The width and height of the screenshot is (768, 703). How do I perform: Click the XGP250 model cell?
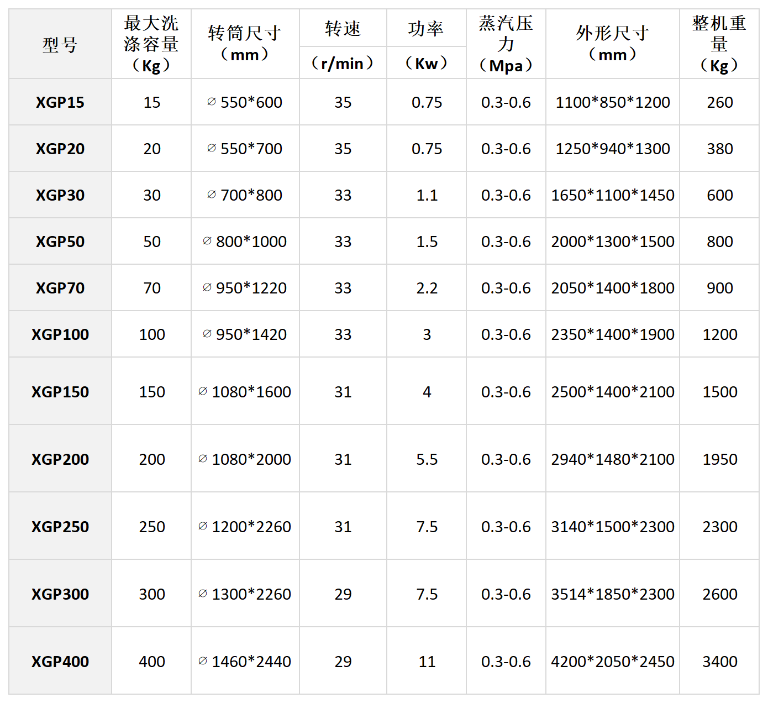(60, 527)
